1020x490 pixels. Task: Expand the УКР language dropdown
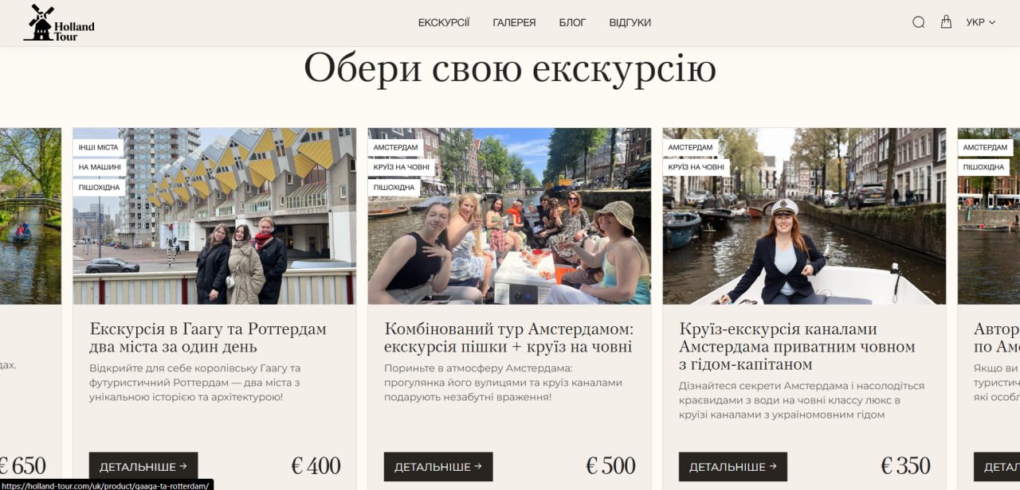(980, 22)
